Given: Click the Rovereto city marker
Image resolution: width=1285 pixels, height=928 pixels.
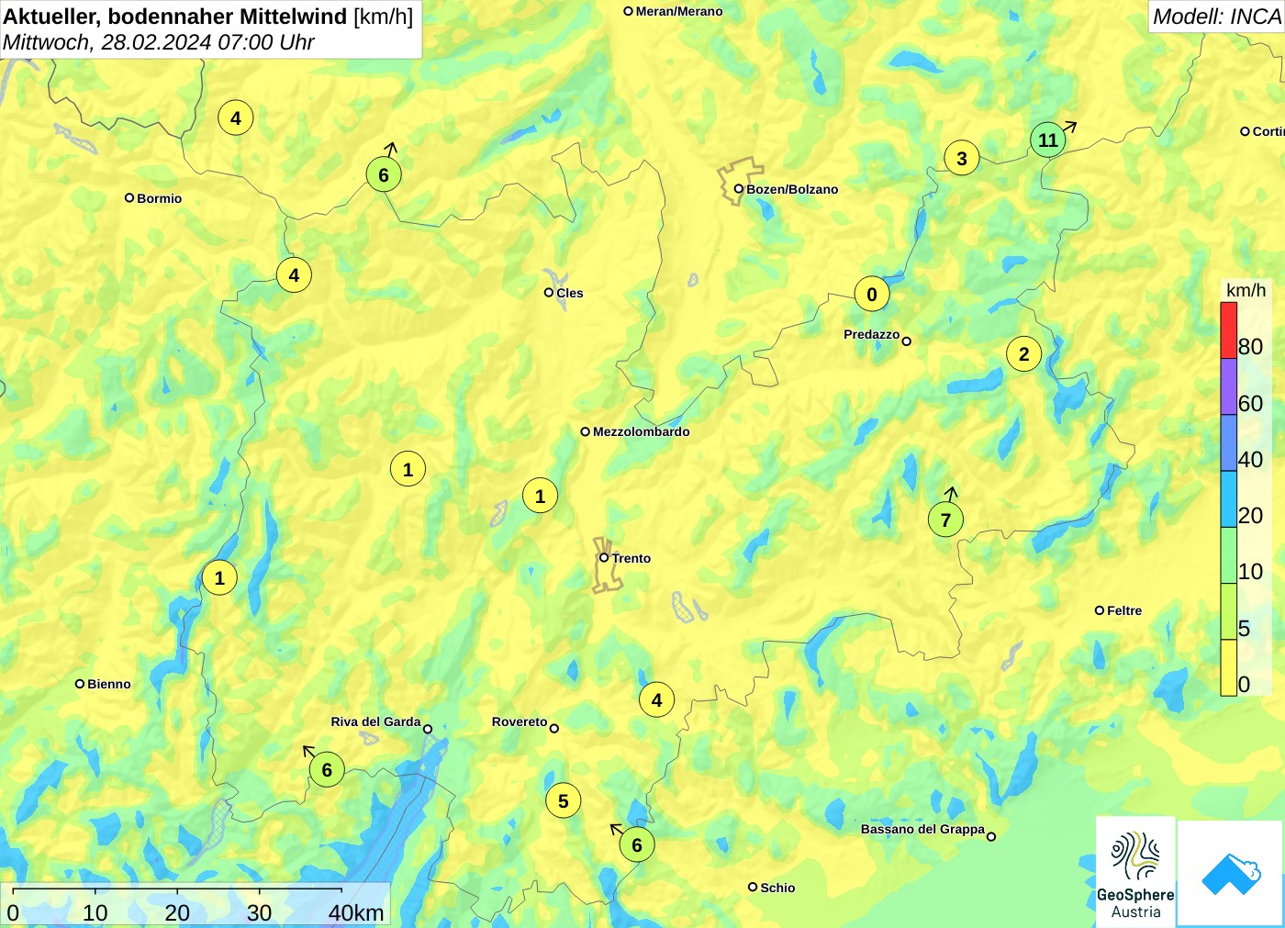Looking at the screenshot, I should tap(554, 728).
